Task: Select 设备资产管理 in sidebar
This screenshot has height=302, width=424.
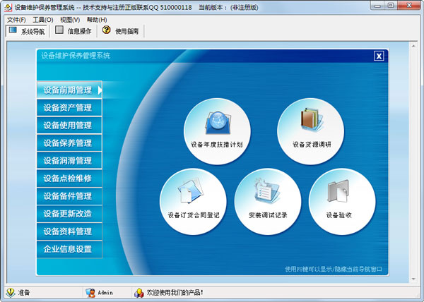Action: 69,108
